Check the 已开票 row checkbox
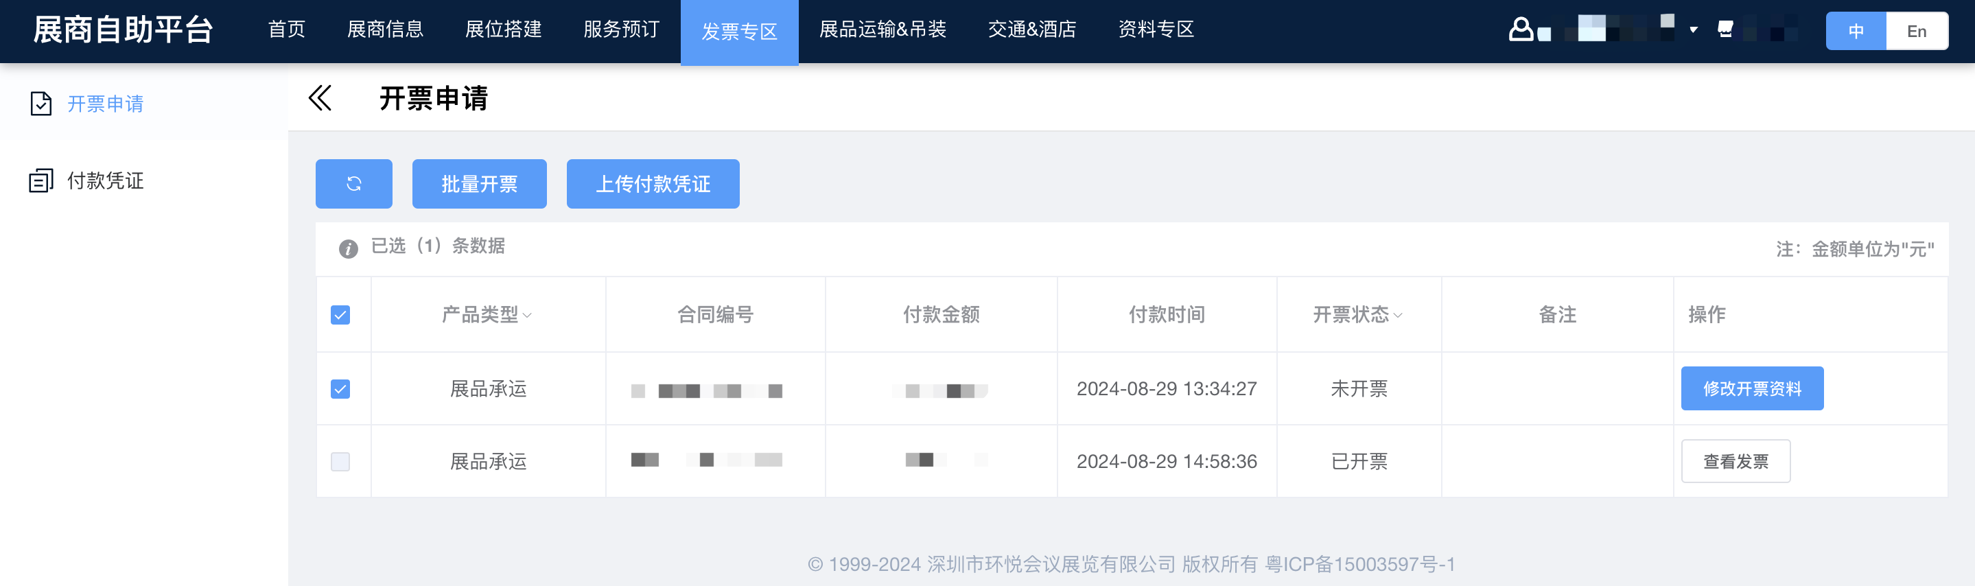Image resolution: width=1975 pixels, height=586 pixels. (340, 461)
